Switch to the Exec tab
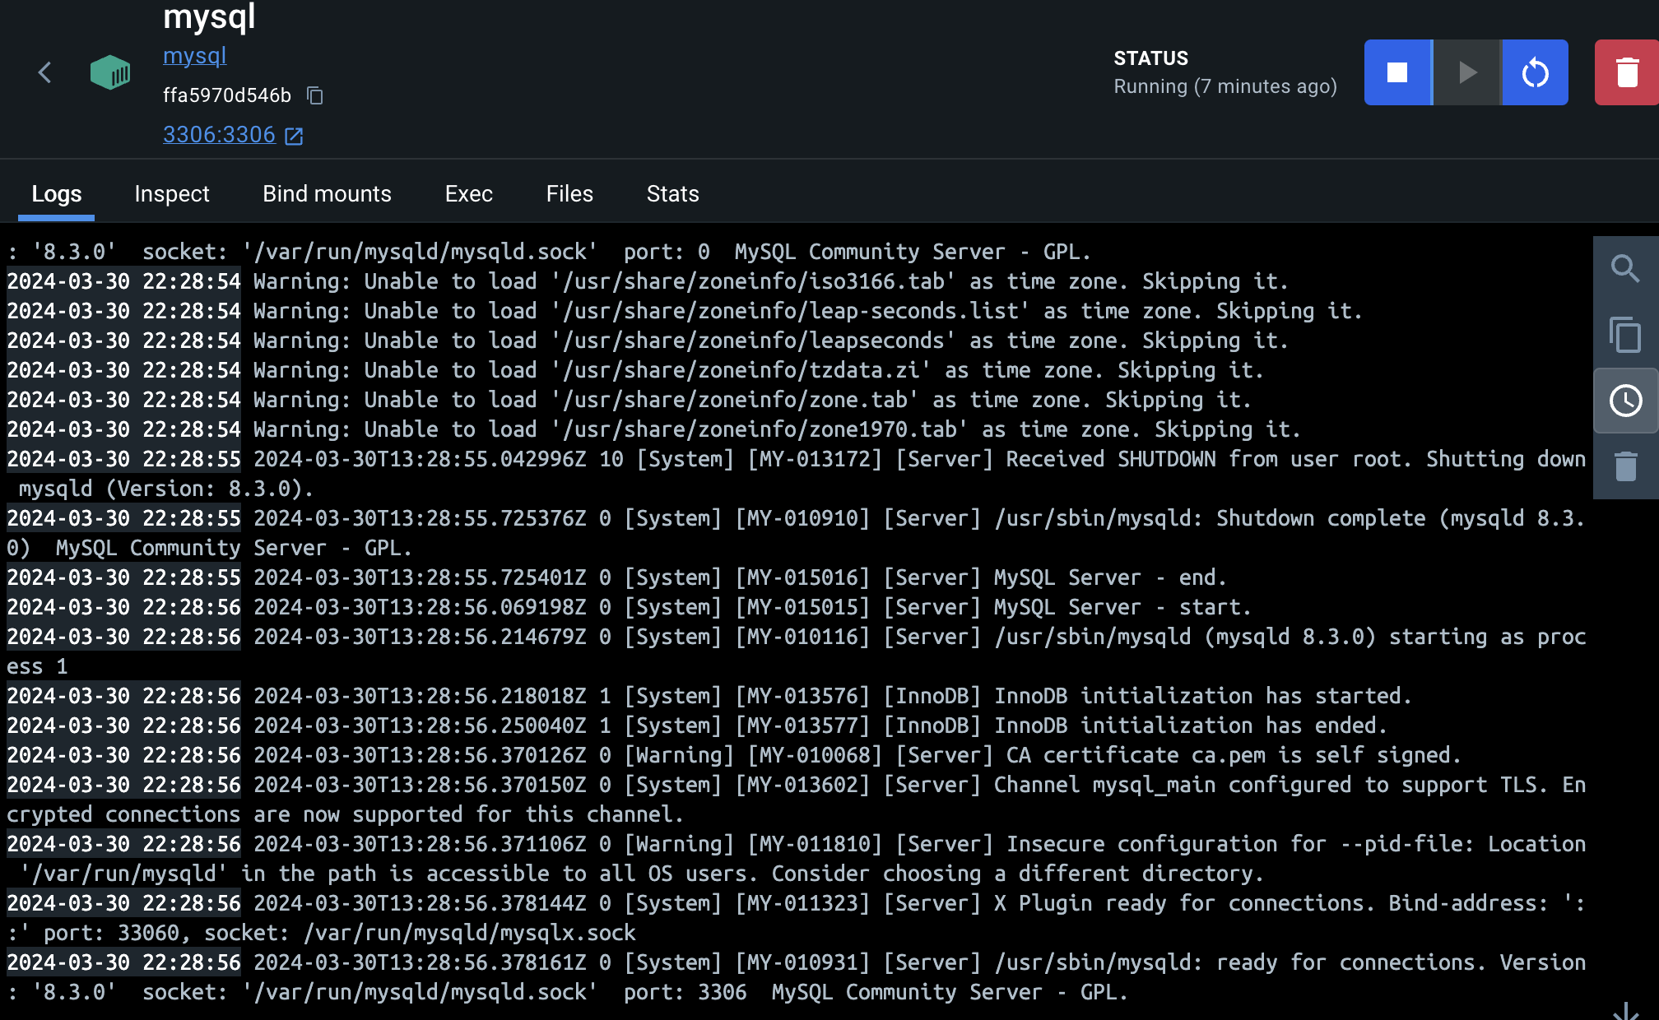 click(468, 194)
